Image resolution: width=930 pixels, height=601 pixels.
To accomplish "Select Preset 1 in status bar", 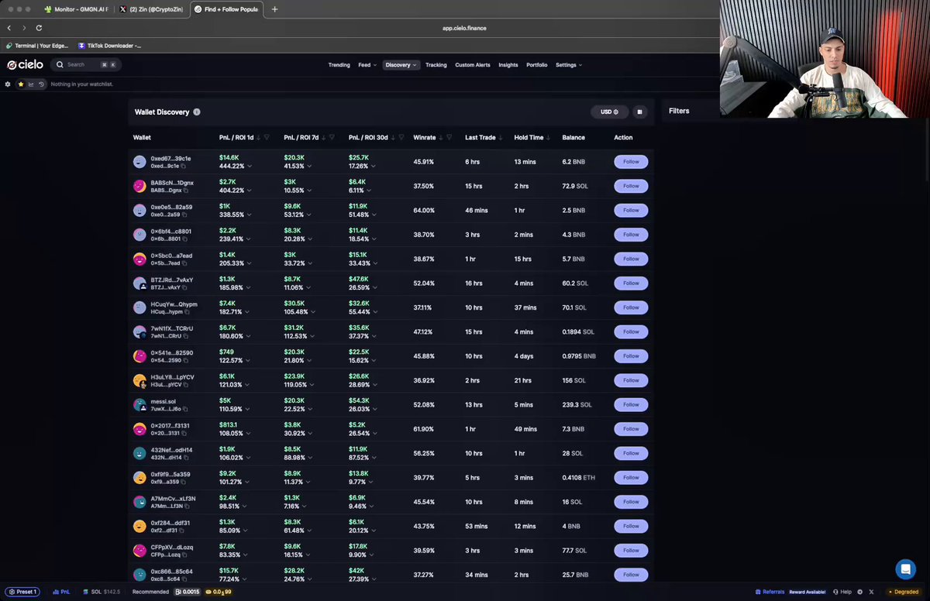I will click(x=22, y=592).
